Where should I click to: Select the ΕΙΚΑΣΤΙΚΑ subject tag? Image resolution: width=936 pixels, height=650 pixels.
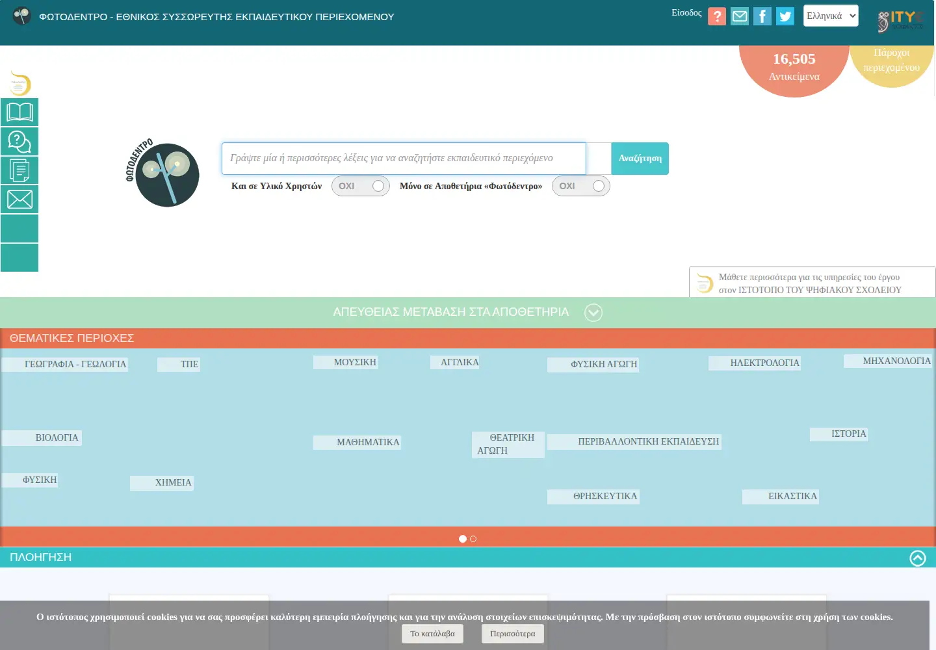pyautogui.click(x=781, y=497)
